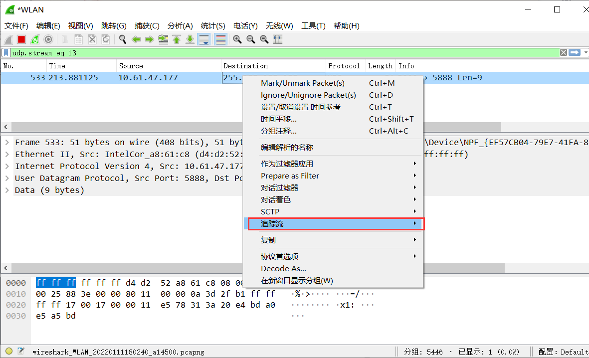Click the capture file properties status bar icon

tap(21, 351)
